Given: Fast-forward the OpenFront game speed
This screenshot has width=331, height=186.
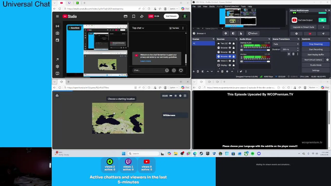Looking at the screenshot, I should tap(171, 96).
